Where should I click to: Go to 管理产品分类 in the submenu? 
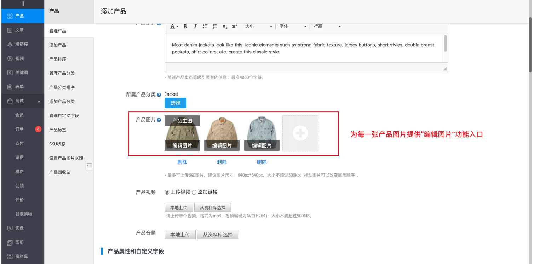(x=62, y=73)
